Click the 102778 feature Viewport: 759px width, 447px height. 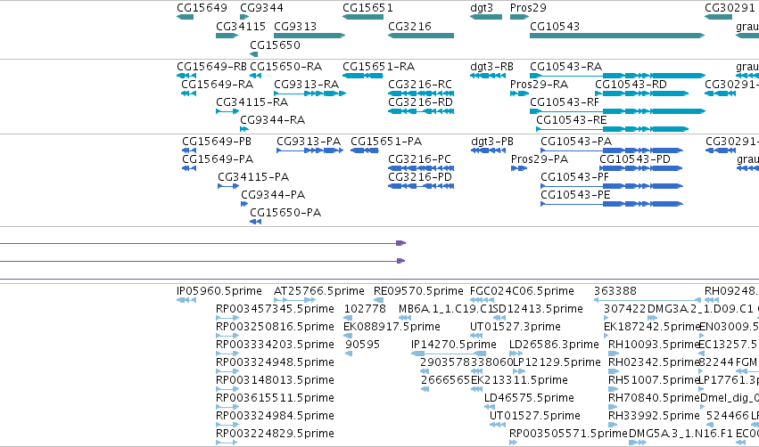348,318
